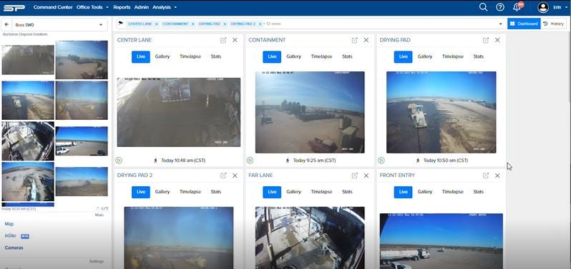
Task: Close the CENTER LANE panel
Action: click(235, 40)
